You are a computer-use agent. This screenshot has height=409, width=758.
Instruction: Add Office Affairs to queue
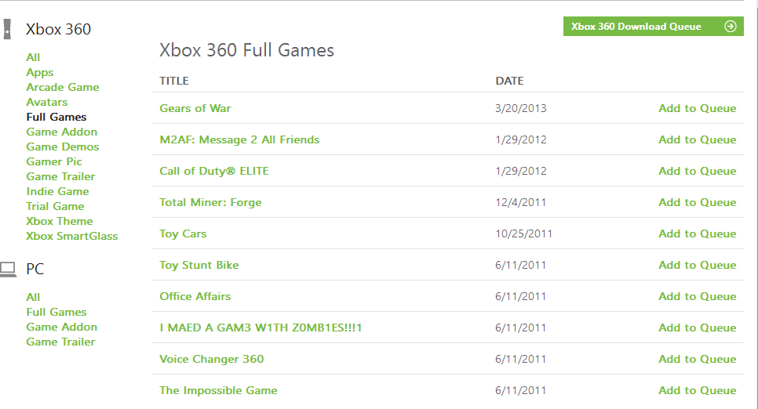tap(697, 296)
